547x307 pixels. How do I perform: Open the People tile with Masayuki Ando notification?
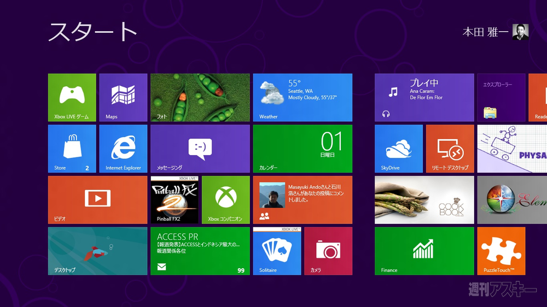click(302, 200)
